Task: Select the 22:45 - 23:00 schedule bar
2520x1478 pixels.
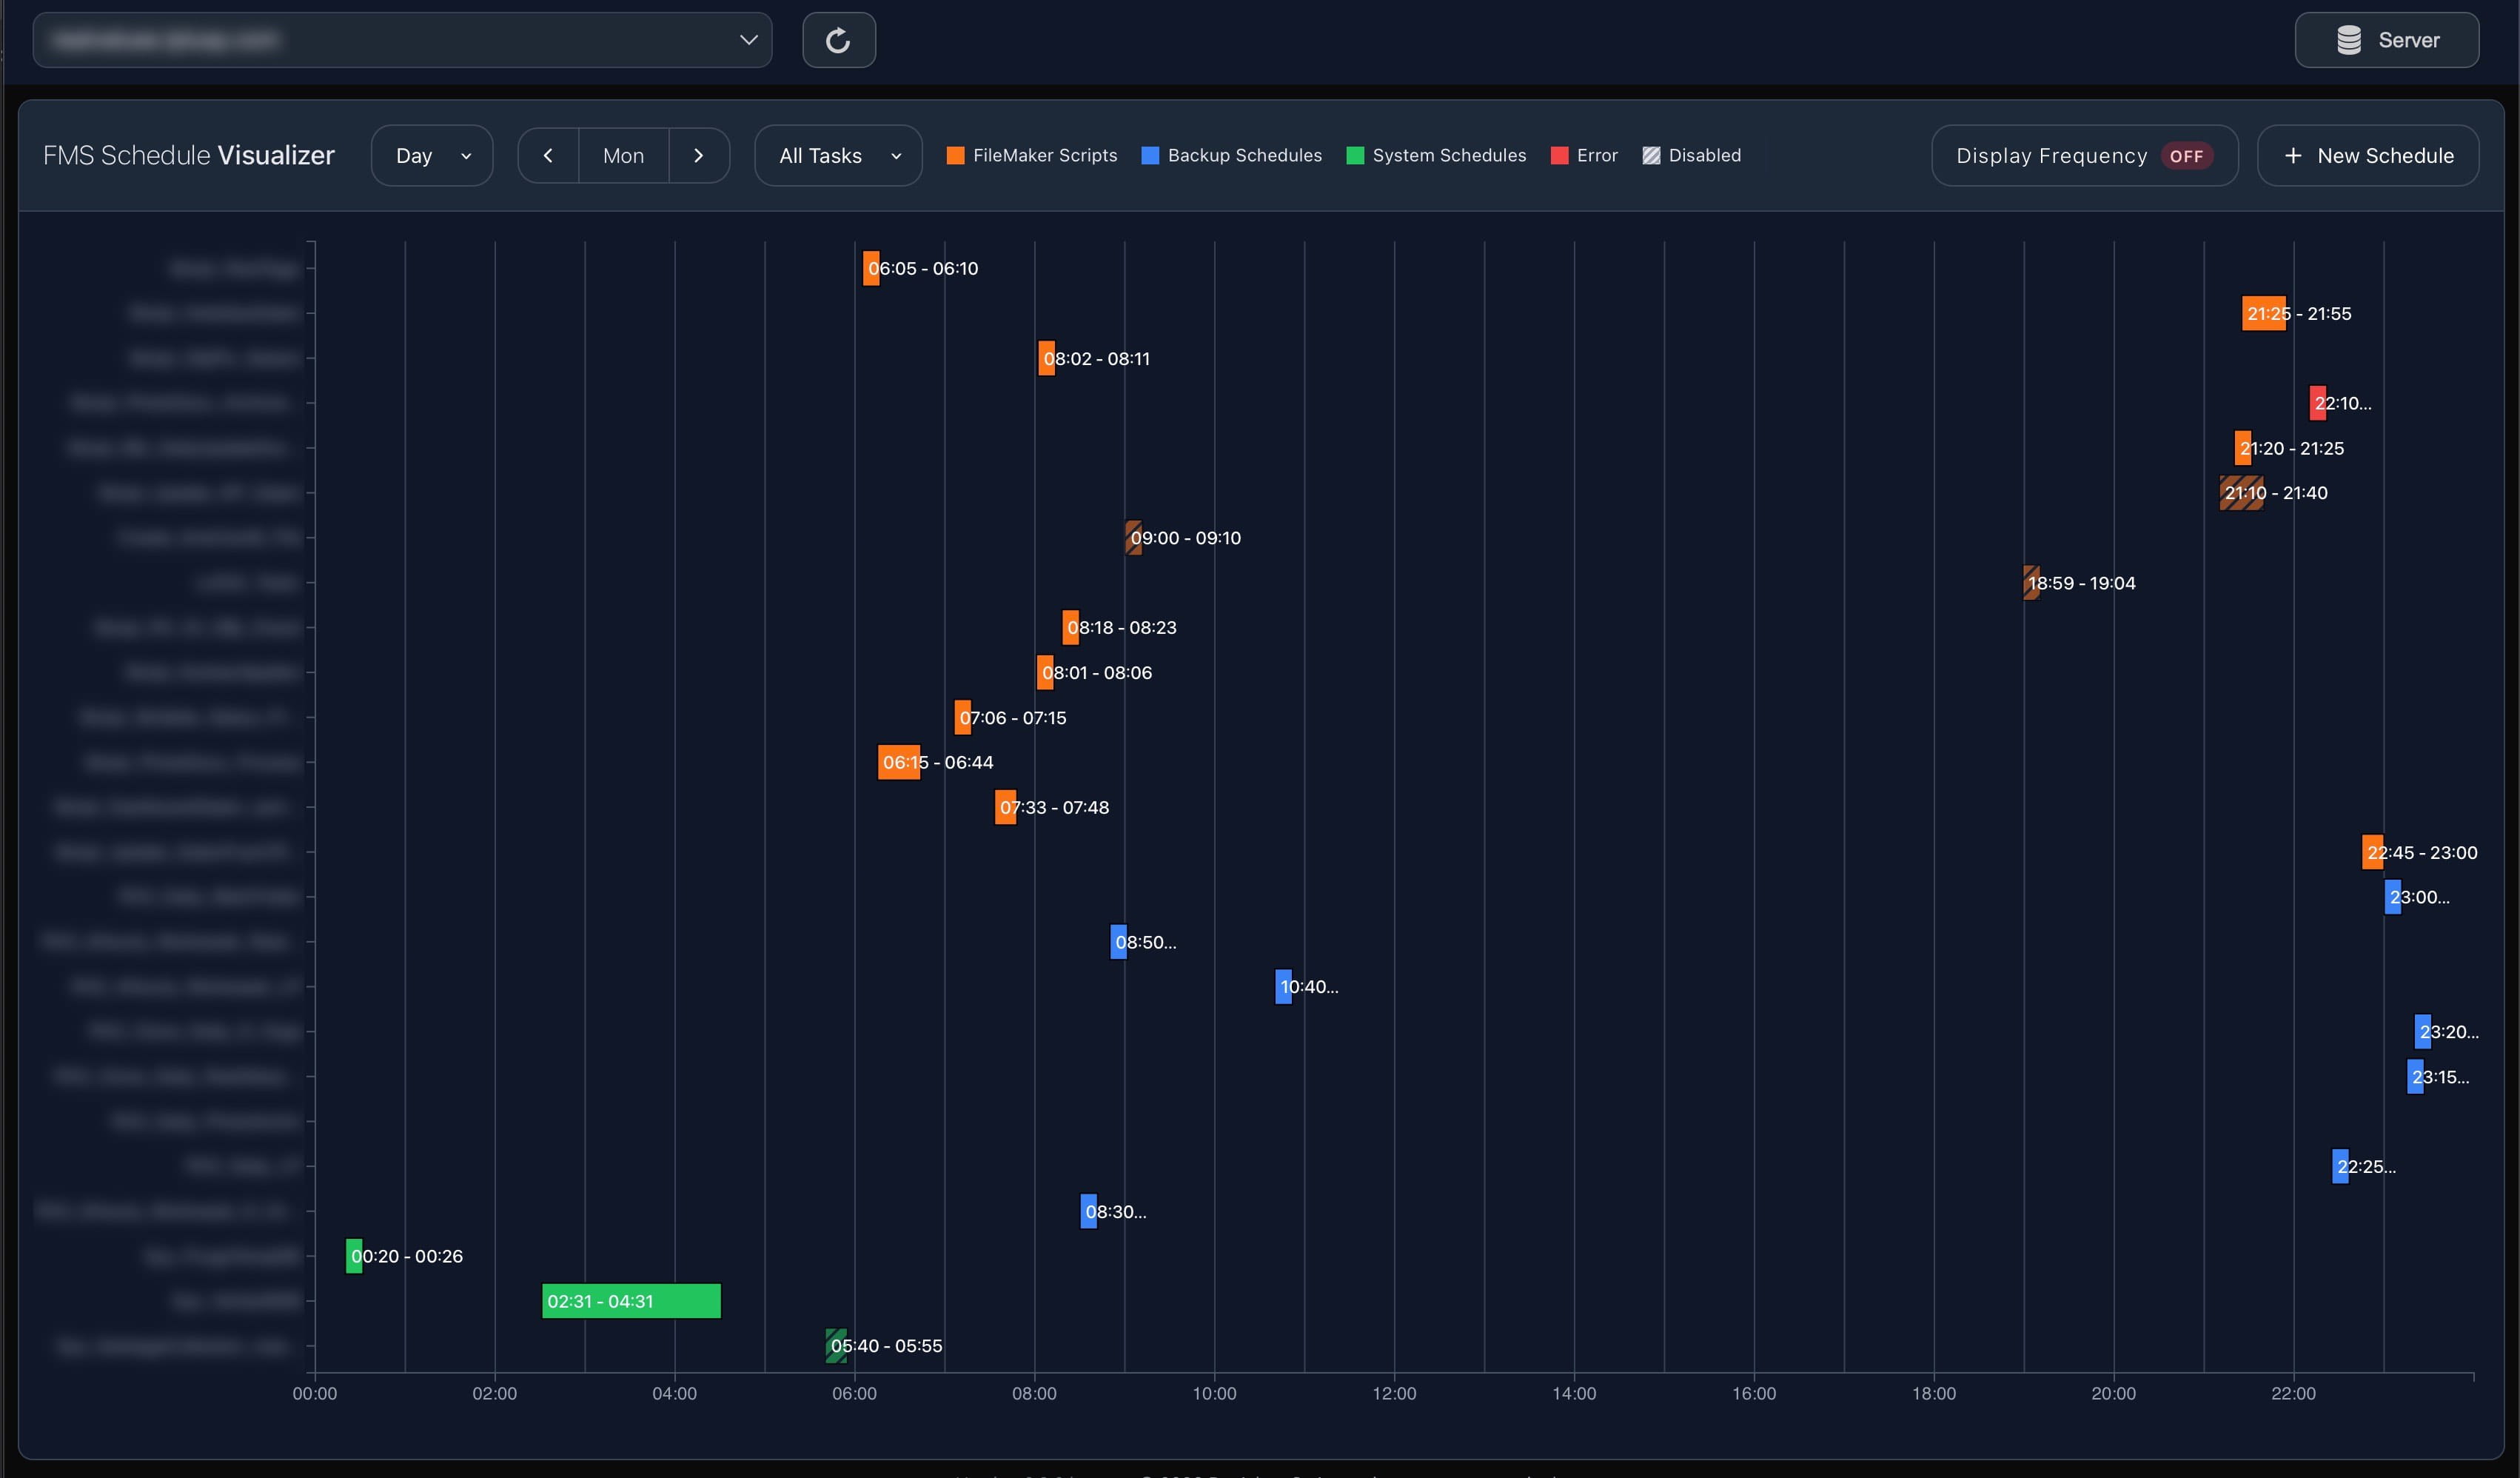Action: [x=2372, y=852]
